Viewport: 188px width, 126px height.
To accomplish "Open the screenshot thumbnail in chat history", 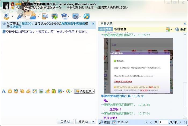I will (x=138, y=66).
